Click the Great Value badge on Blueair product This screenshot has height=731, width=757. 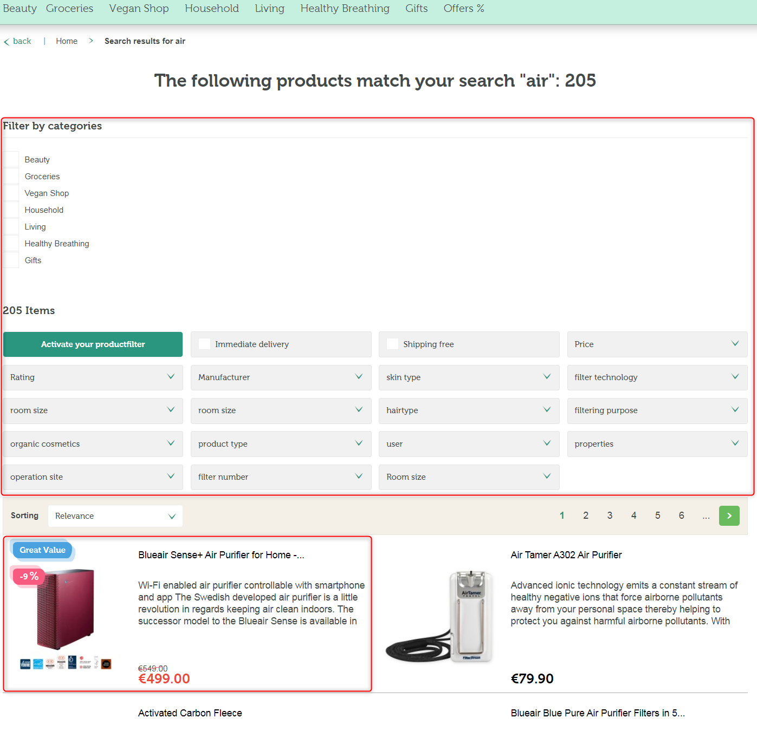tap(42, 550)
